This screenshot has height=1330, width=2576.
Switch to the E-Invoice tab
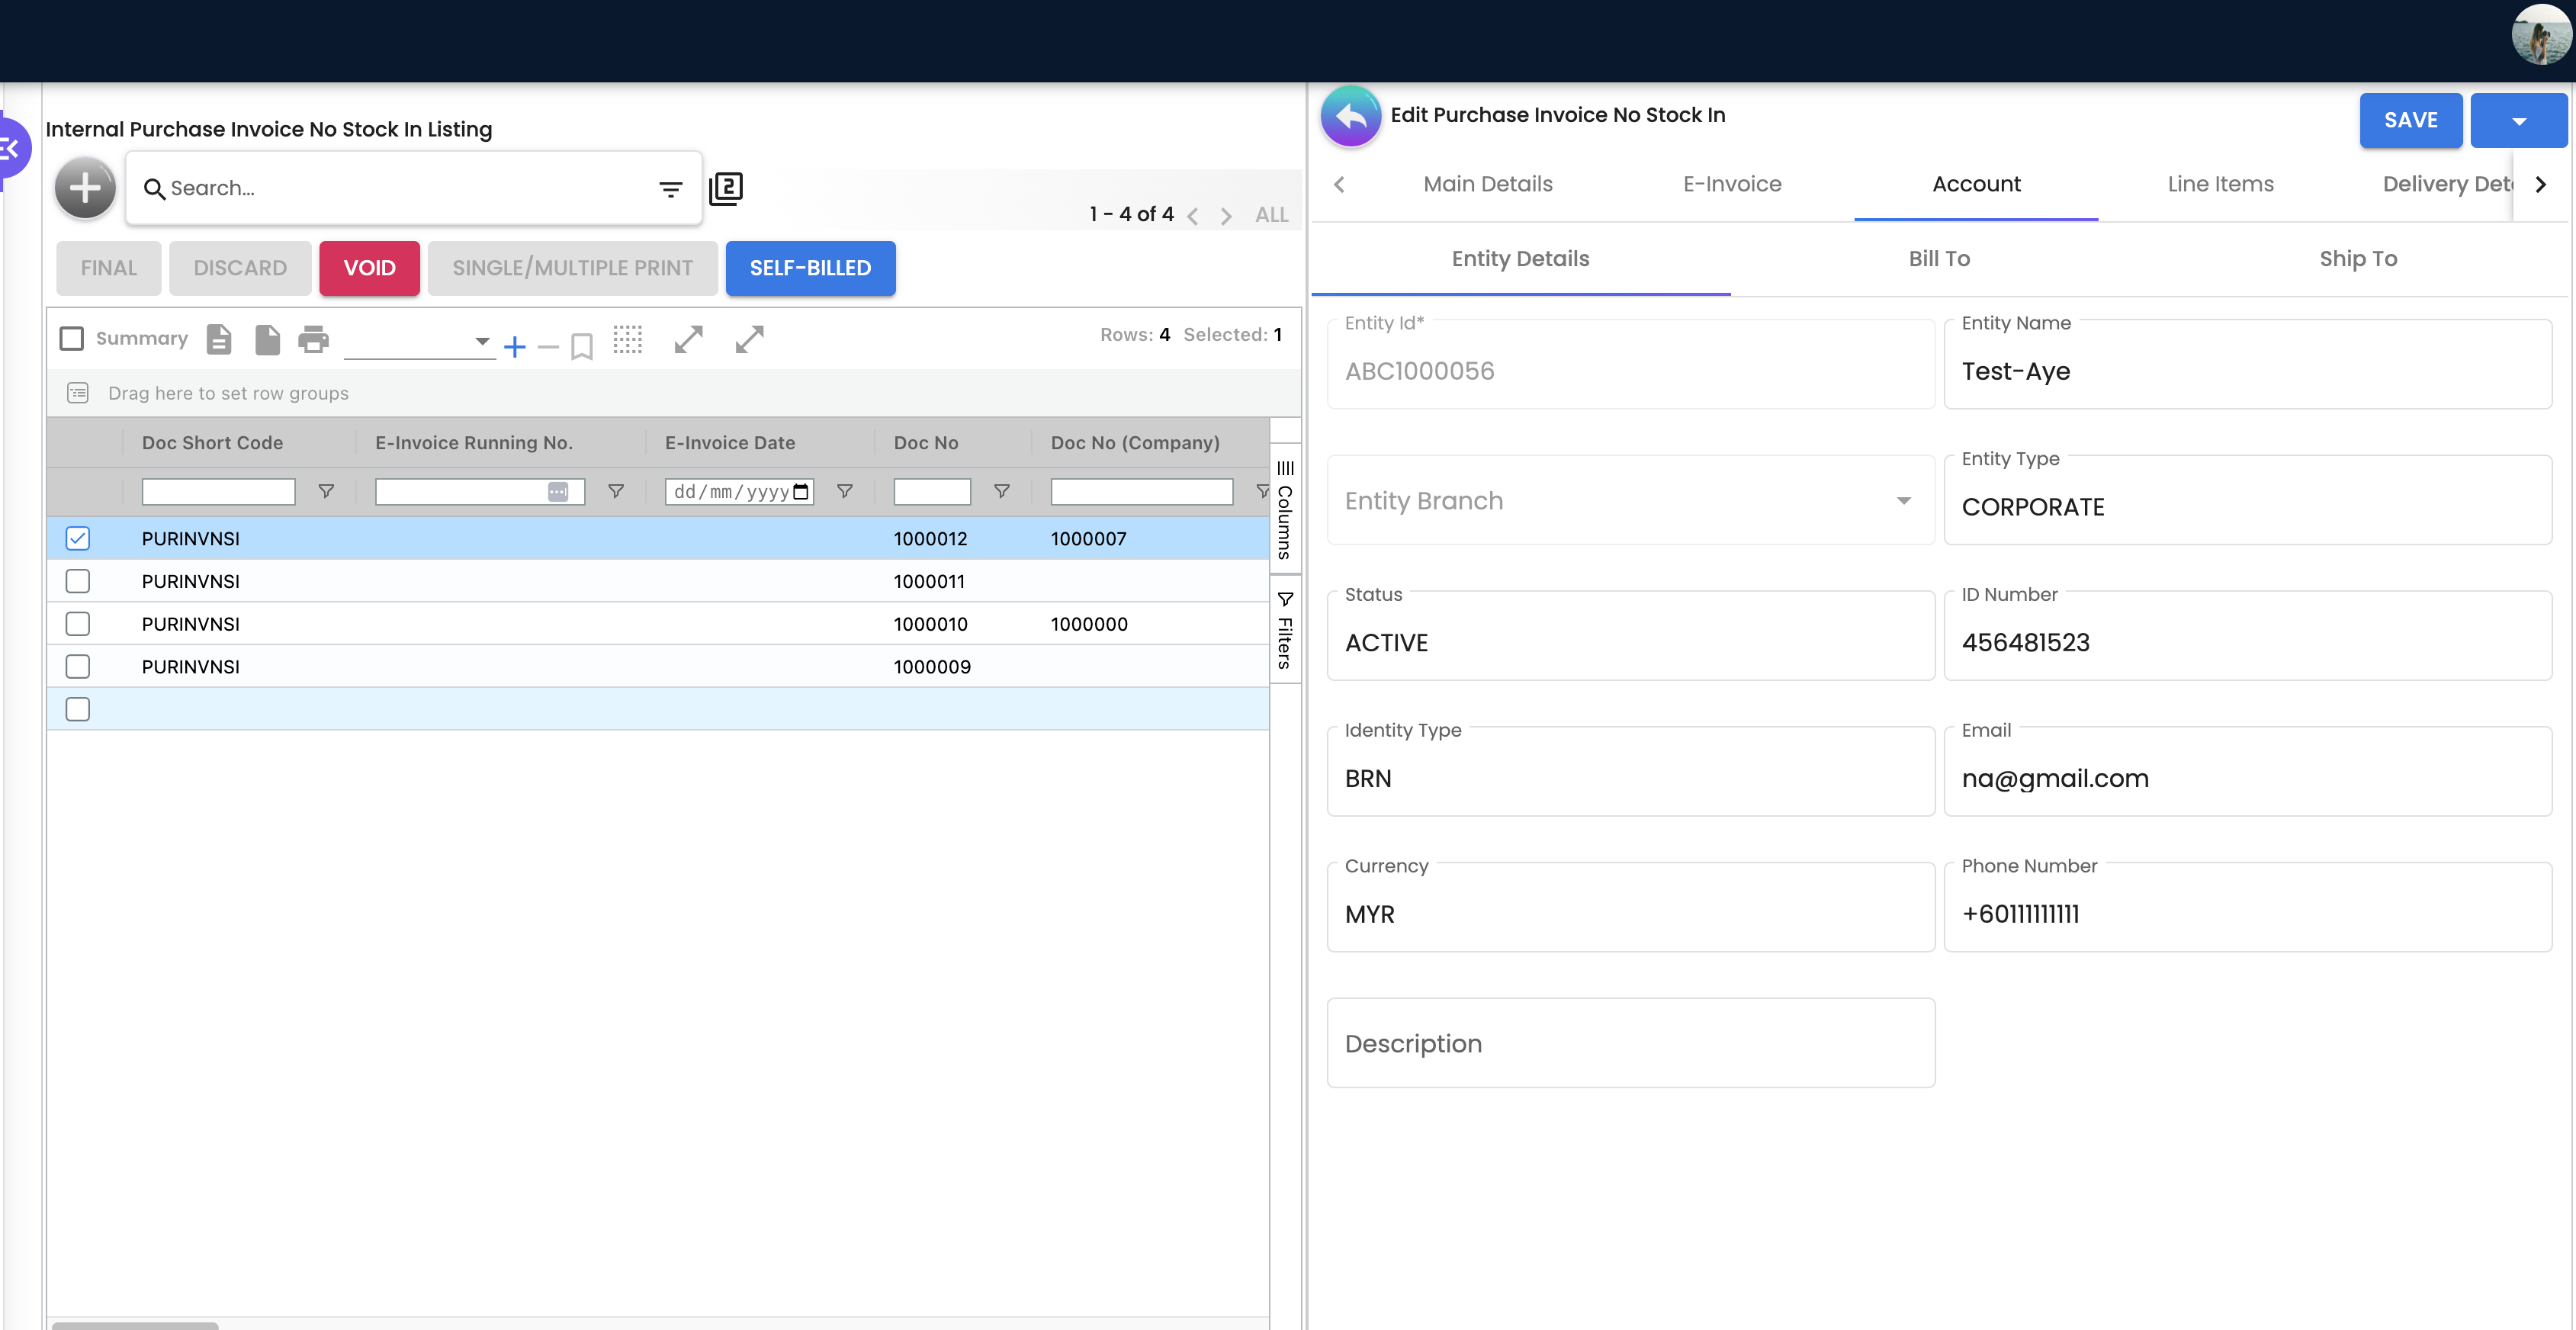tap(1732, 184)
